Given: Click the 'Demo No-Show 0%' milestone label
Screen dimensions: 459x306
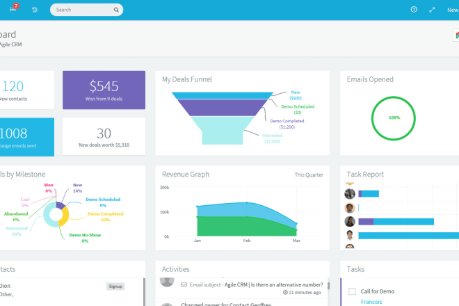Looking at the screenshot, I should [x=85, y=238].
